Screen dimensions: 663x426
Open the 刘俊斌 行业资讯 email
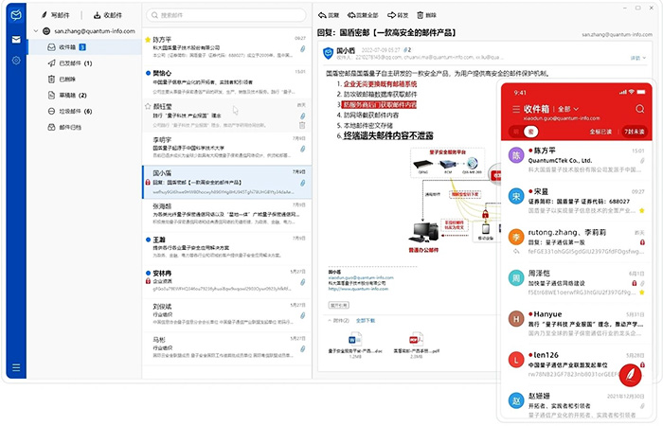(227, 314)
